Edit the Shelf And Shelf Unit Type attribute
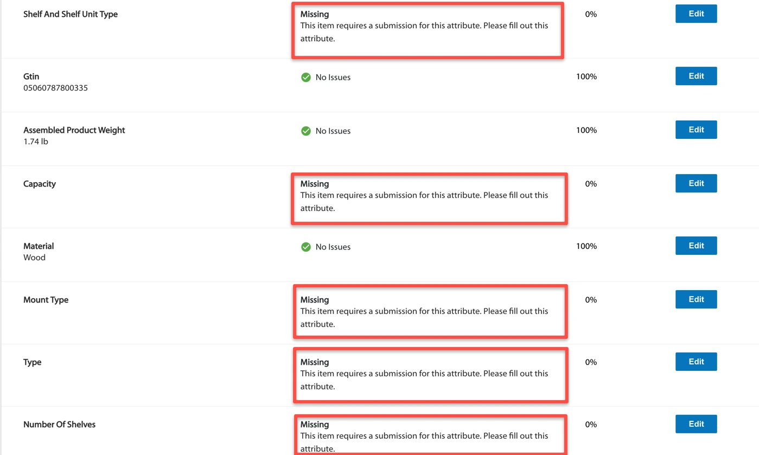This screenshot has width=759, height=455. click(x=696, y=14)
